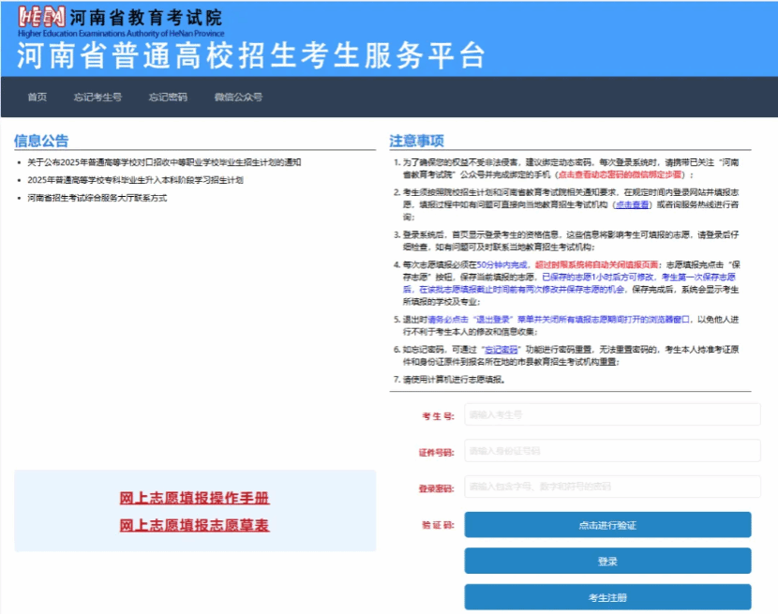
Task: Click the HEEA logo in header
Action: (x=41, y=18)
